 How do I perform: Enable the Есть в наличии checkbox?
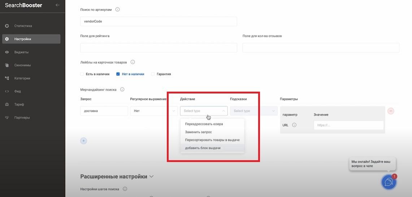tap(82, 74)
